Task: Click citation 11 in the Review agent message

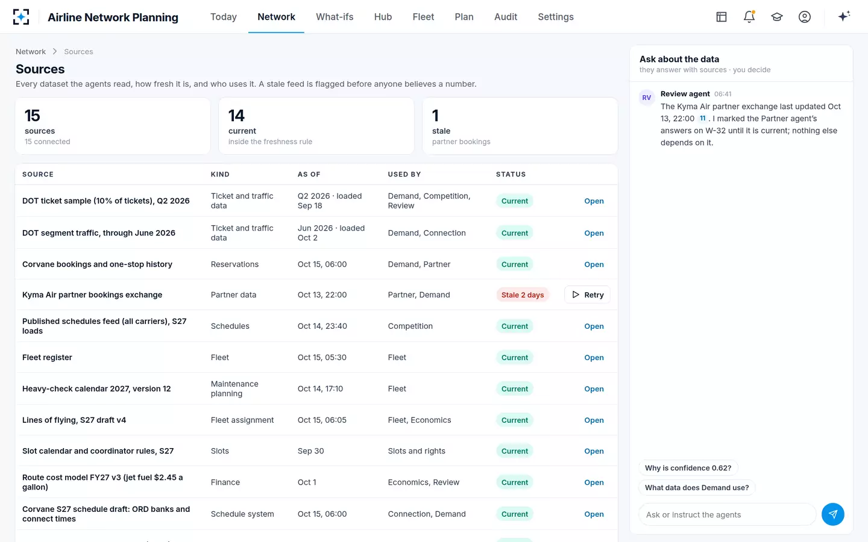Action: (x=703, y=119)
